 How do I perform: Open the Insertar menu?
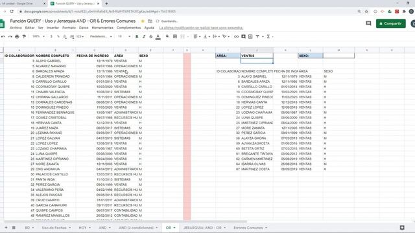[53, 28]
